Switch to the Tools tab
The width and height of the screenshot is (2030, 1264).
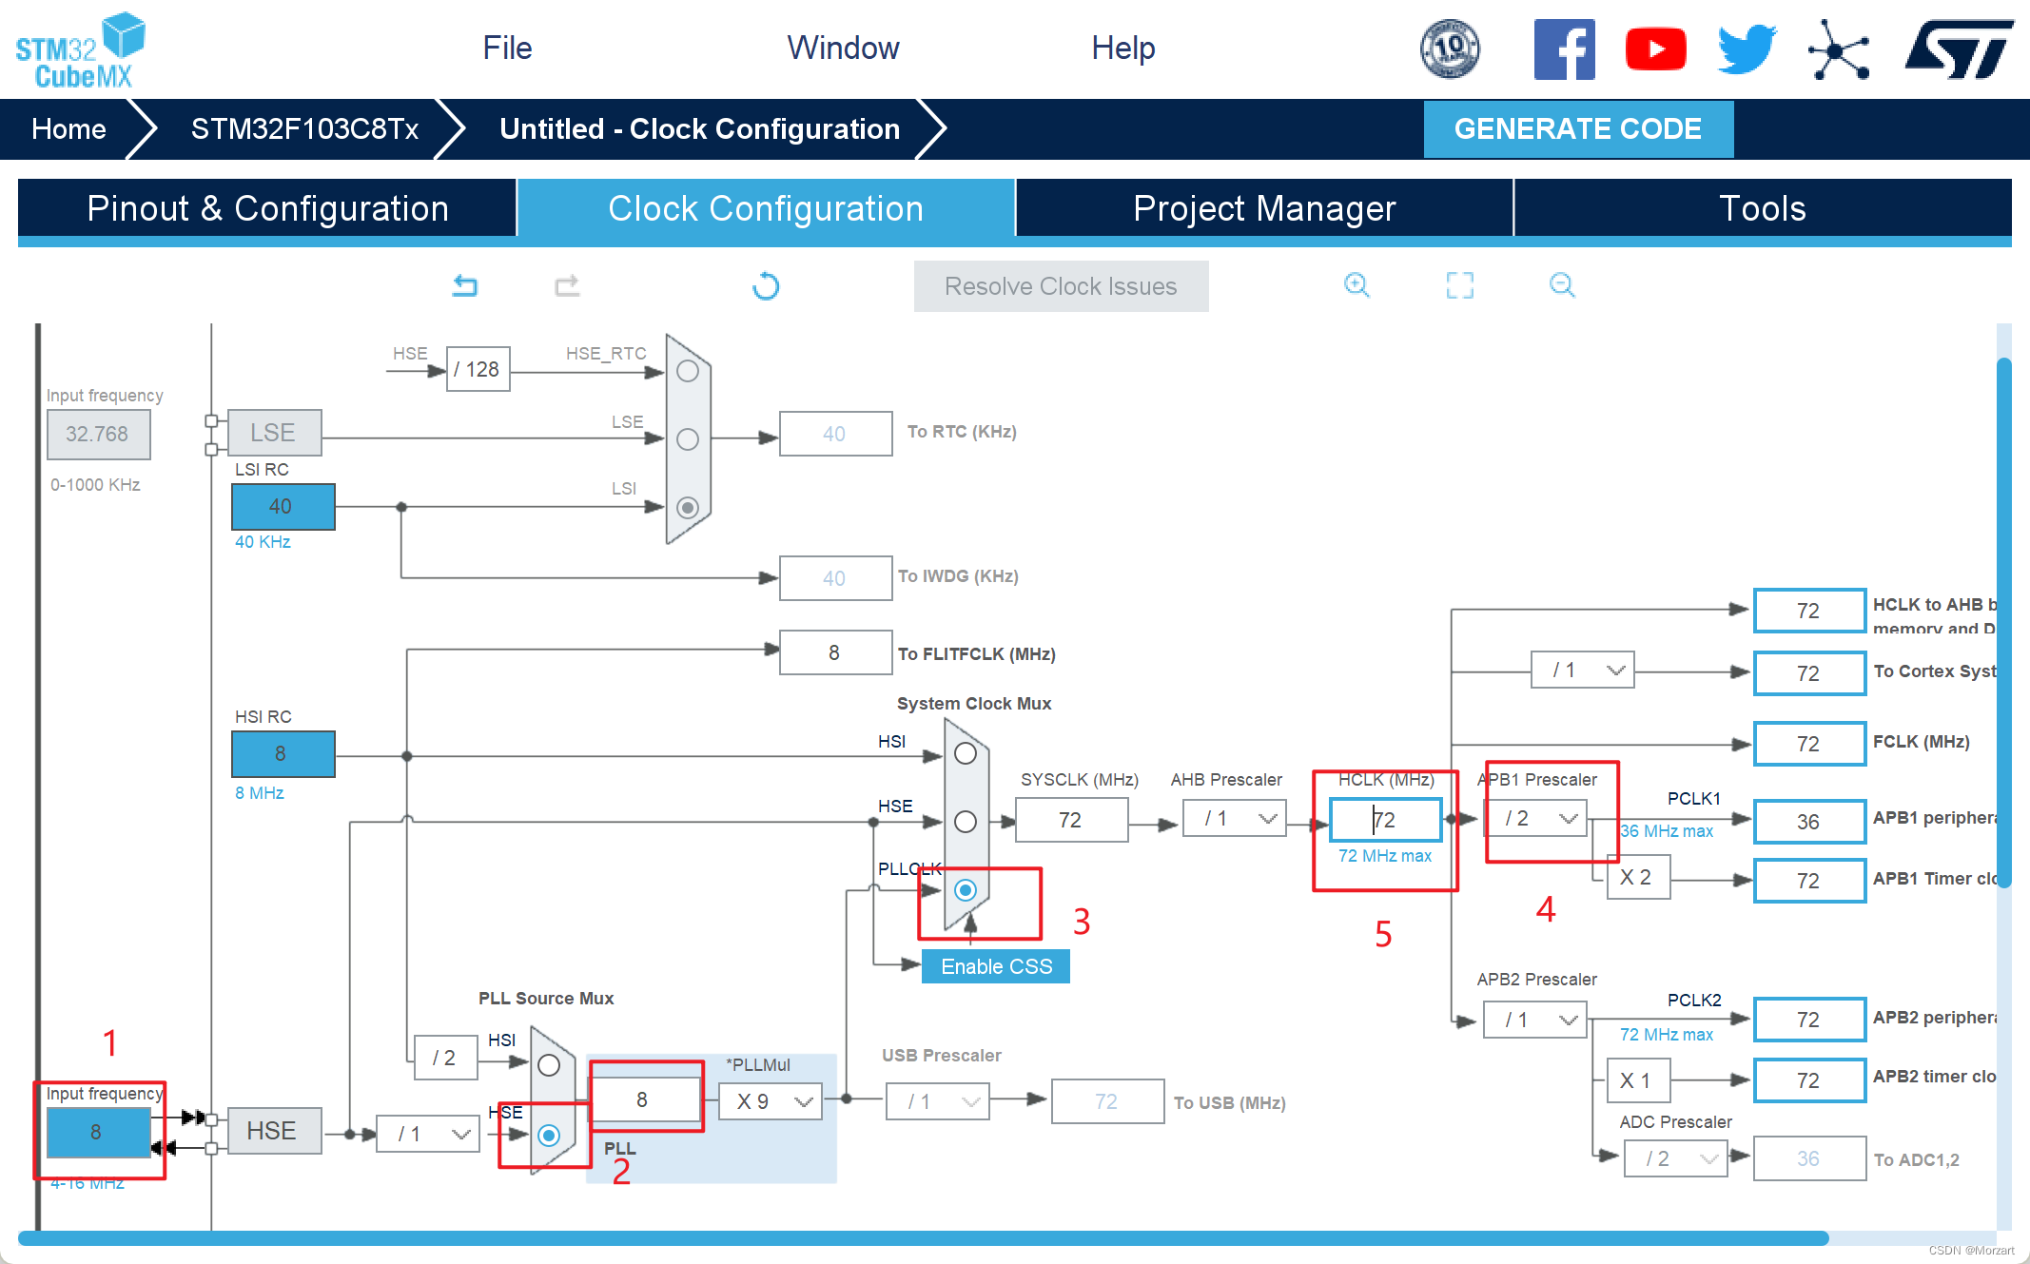click(x=1763, y=208)
